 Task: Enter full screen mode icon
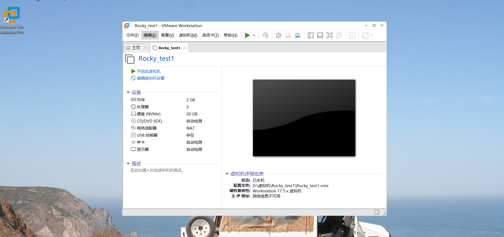click(330, 35)
